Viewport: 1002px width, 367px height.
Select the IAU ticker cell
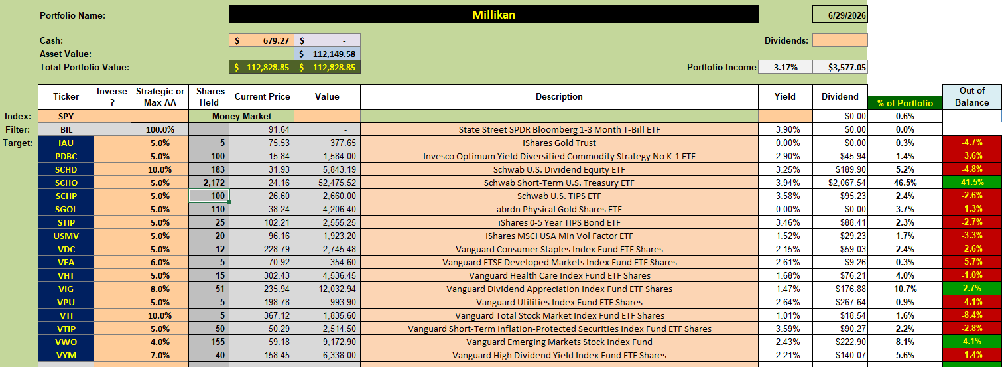tap(66, 143)
